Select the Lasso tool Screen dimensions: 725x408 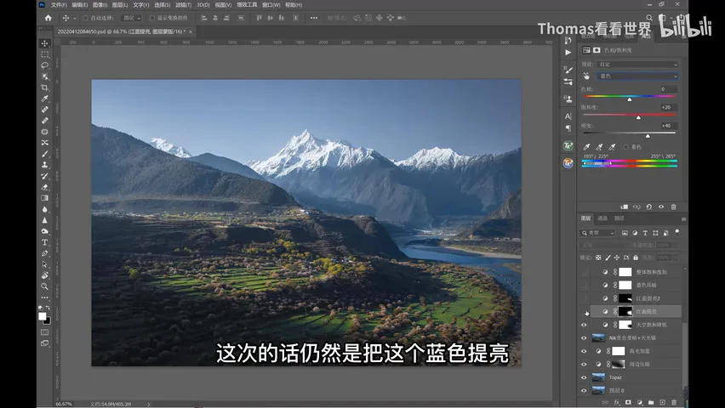[x=45, y=65]
